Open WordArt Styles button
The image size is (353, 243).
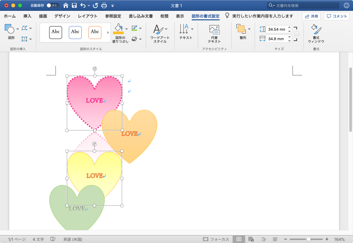(x=158, y=29)
